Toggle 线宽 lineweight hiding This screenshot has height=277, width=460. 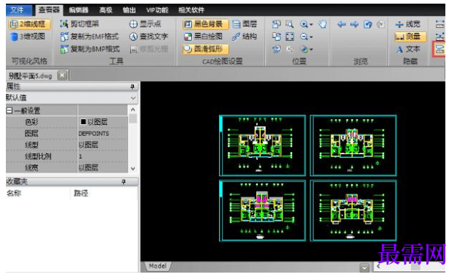(408, 24)
